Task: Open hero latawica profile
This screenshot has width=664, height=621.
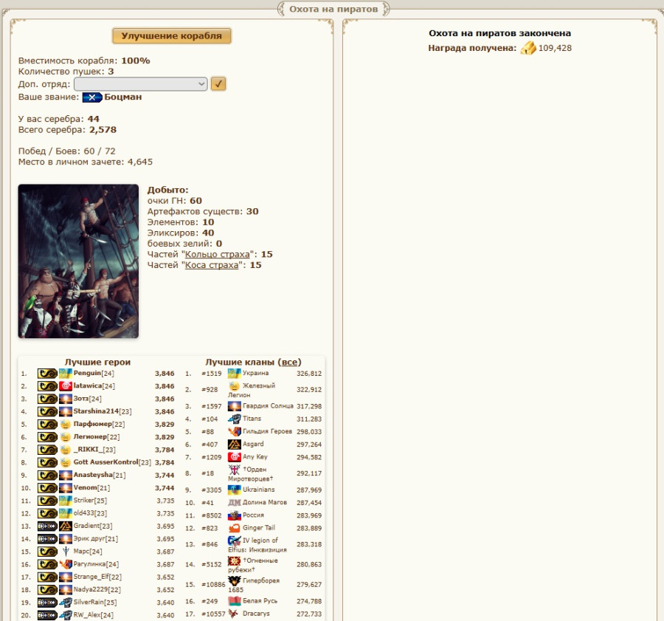Action: tap(88, 385)
